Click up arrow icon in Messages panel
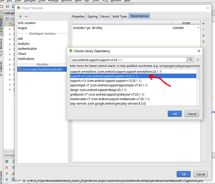This screenshot has width=215, height=184. (7, 174)
